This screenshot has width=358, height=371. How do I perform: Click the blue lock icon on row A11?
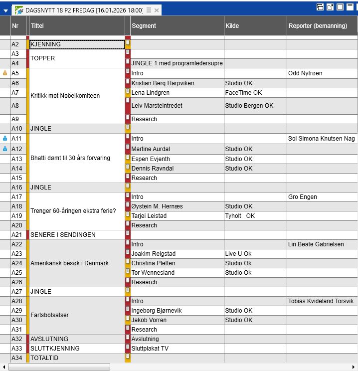click(x=5, y=139)
